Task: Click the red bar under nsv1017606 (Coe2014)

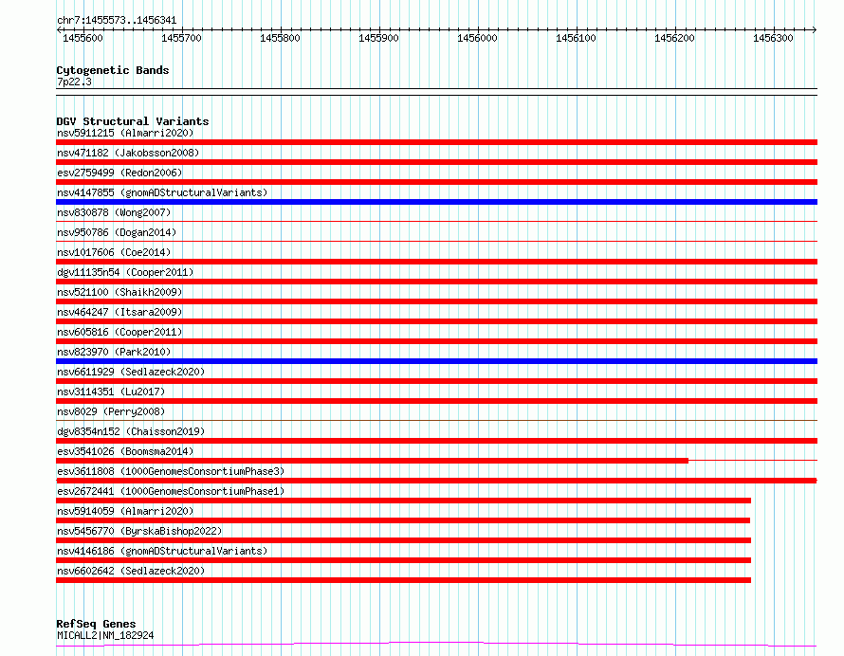Action: pyautogui.click(x=436, y=262)
